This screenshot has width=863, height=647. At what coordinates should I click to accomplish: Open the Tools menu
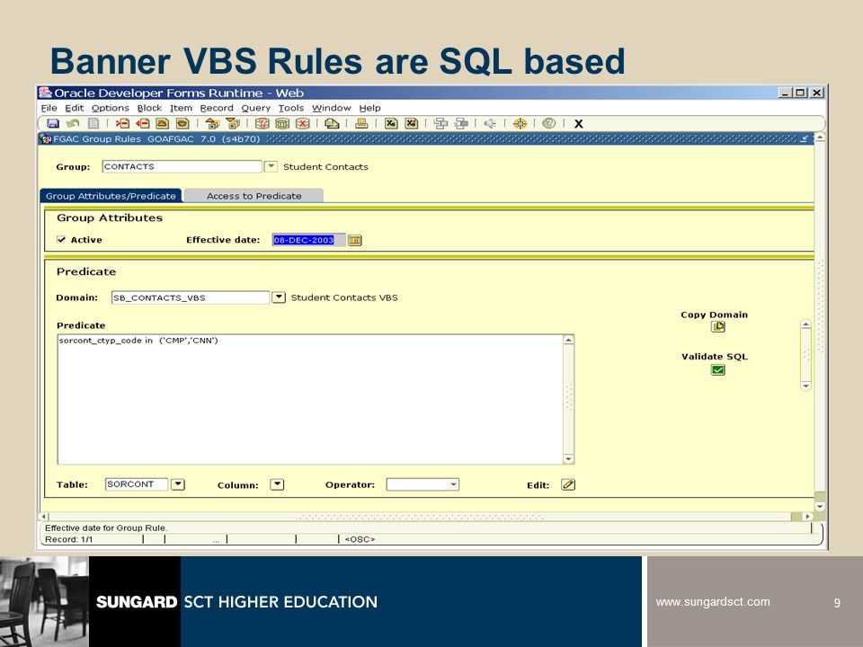(290, 108)
